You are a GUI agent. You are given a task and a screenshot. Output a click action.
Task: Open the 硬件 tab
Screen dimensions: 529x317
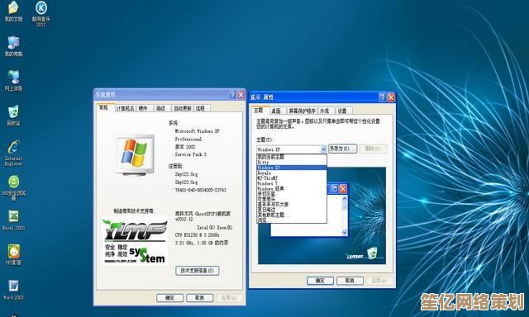pos(143,108)
